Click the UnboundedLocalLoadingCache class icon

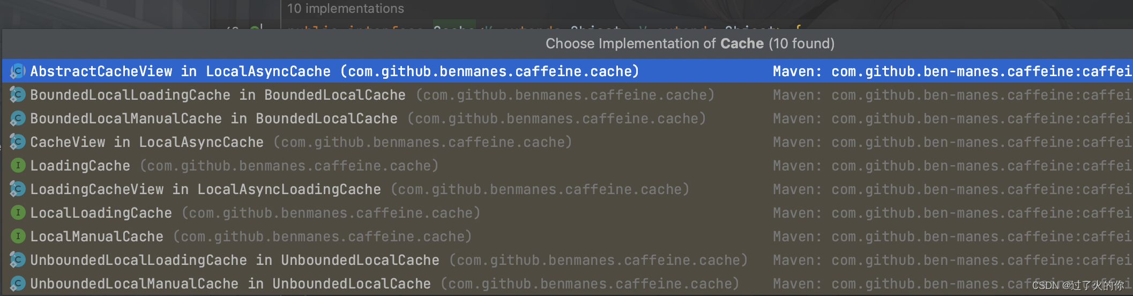(x=18, y=260)
